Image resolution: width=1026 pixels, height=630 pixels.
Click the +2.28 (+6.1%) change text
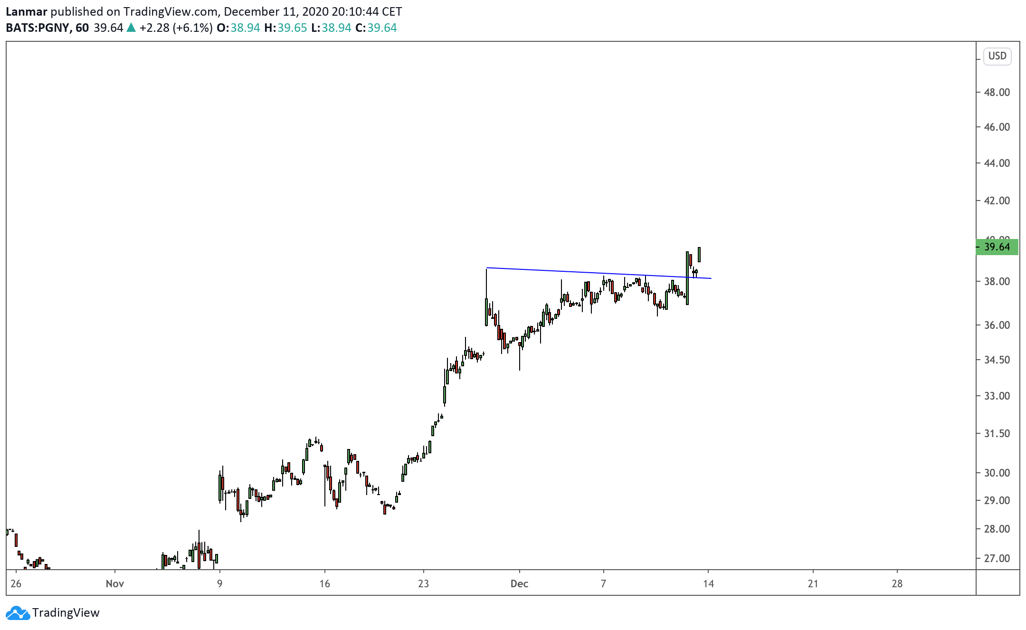click(176, 28)
